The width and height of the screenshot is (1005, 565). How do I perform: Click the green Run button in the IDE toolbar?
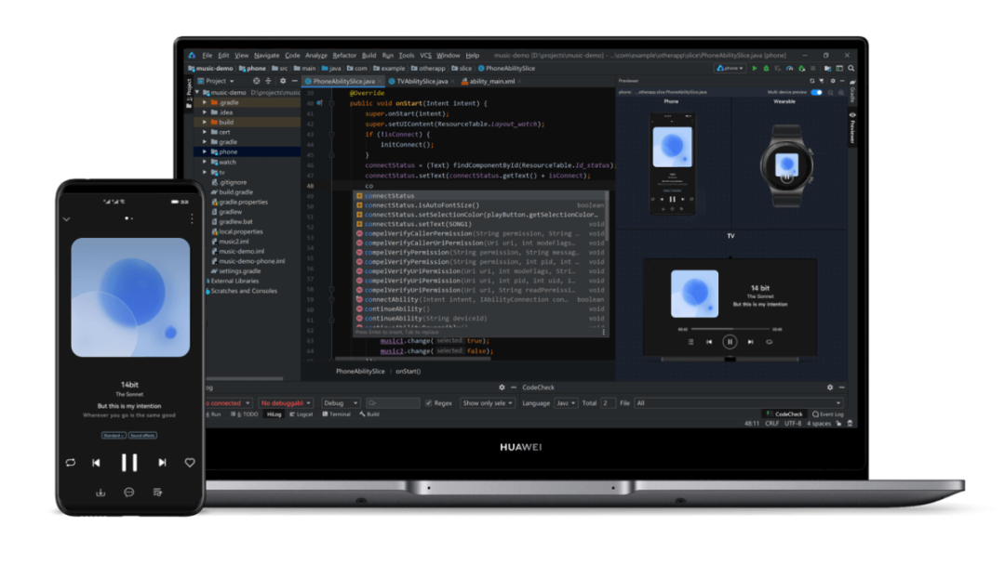(x=755, y=69)
